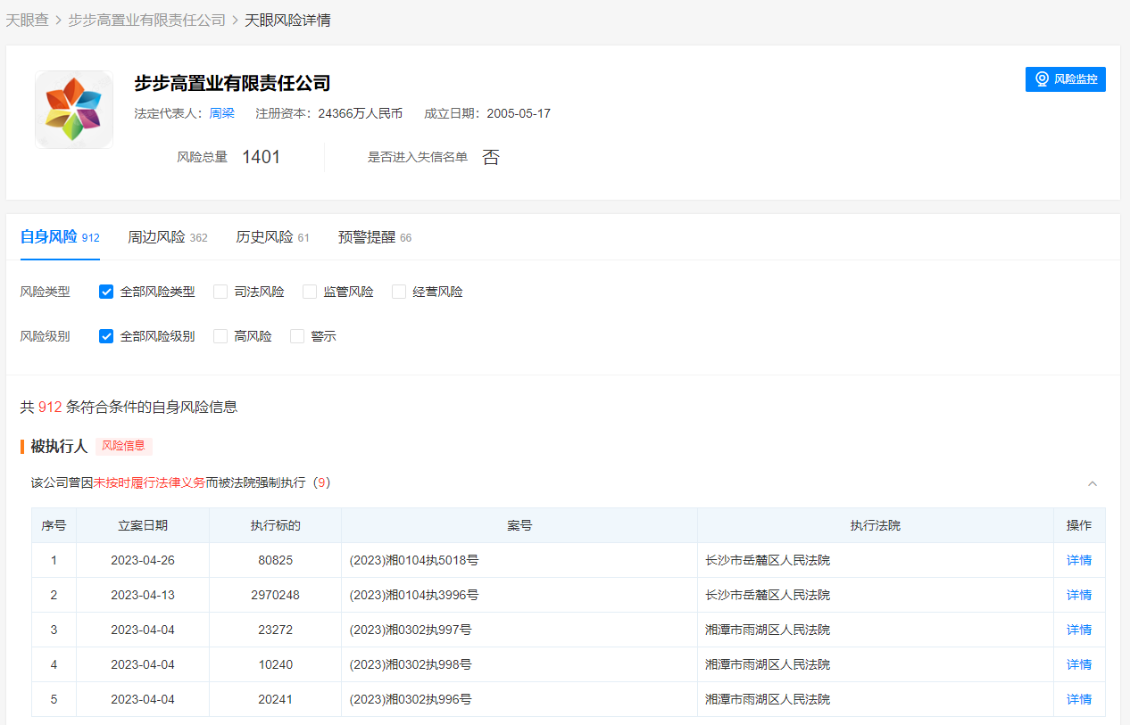View 详情 for case 湘0302执997号
The image size is (1130, 725).
[x=1078, y=630]
